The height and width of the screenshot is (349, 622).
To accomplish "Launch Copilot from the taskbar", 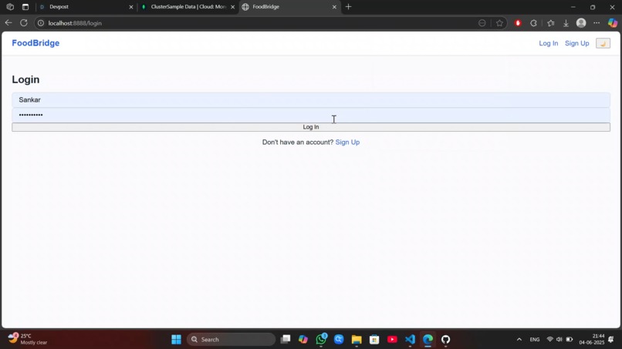I will 303,340.
